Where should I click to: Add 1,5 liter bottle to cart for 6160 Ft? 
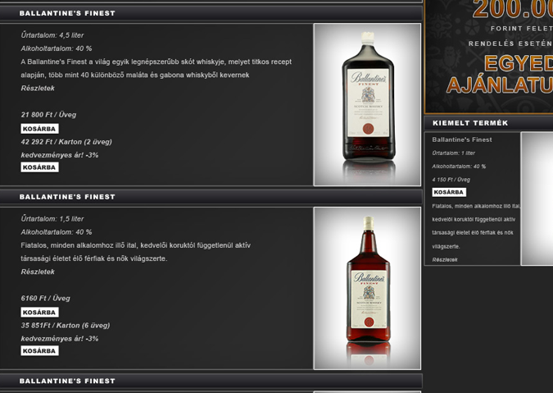(x=39, y=312)
